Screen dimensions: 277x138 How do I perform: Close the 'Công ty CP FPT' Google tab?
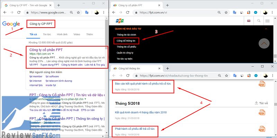[x=50, y=5]
